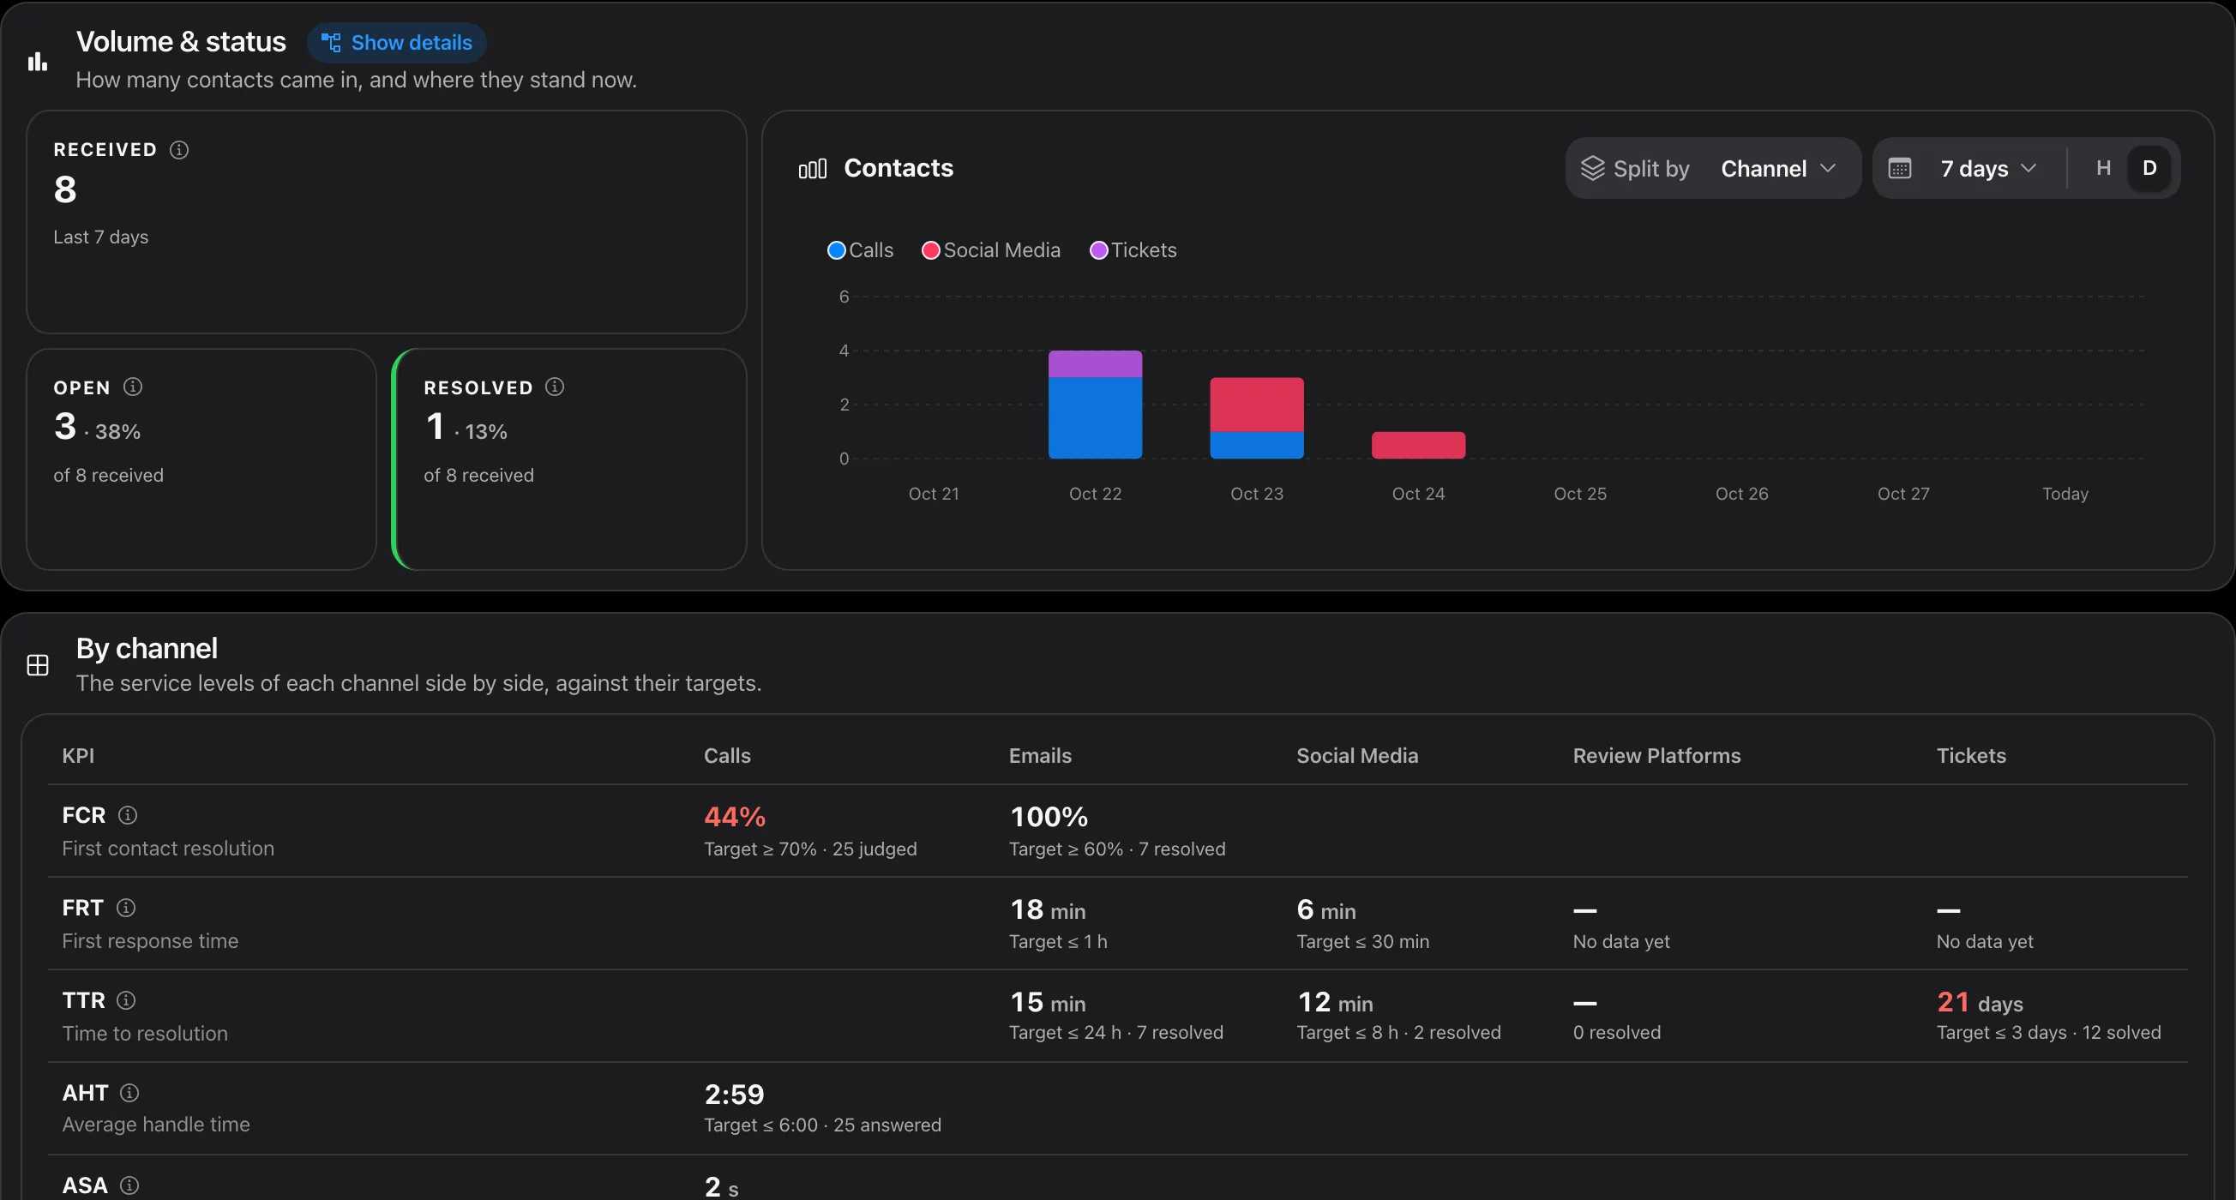Toggle the Calls legend series
This screenshot has height=1200, width=2236.
click(860, 250)
